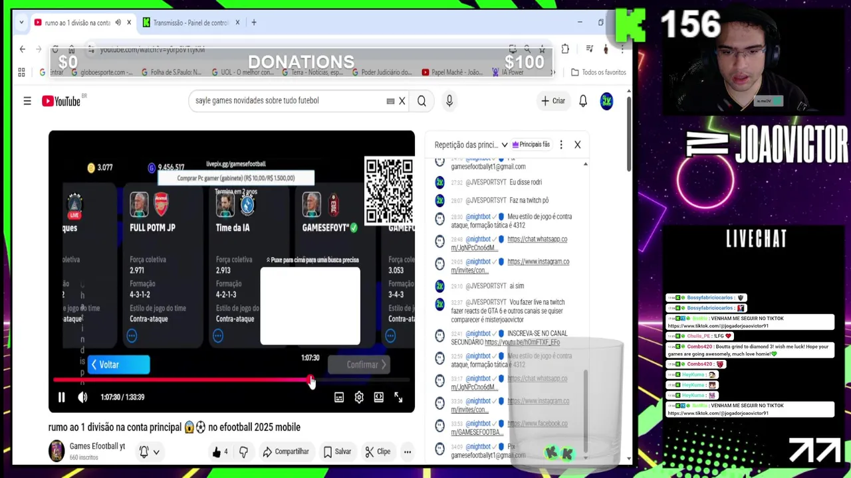The height and width of the screenshot is (478, 851).
Task: Click the YouTube page vertical scrollbar
Action: 628,133
